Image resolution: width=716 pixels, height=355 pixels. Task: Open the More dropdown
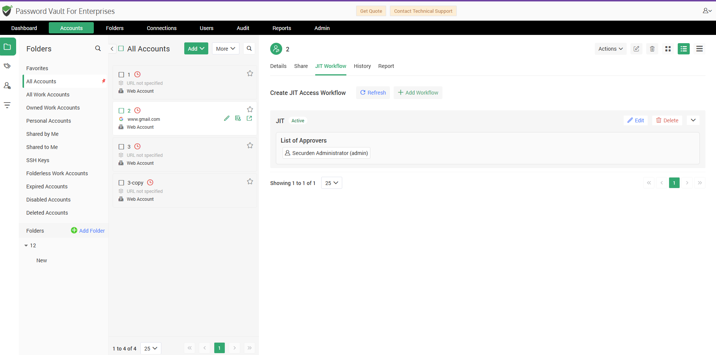(226, 48)
